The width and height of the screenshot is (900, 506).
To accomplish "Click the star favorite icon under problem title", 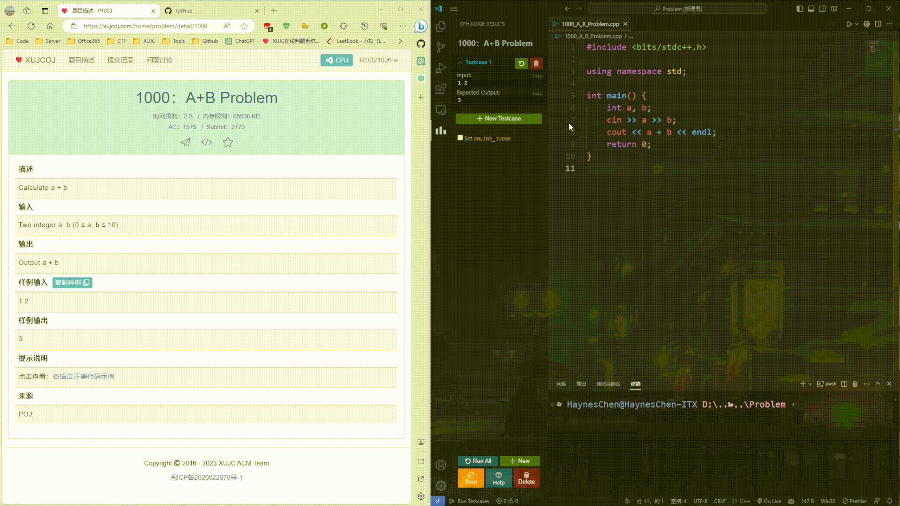I will (228, 142).
